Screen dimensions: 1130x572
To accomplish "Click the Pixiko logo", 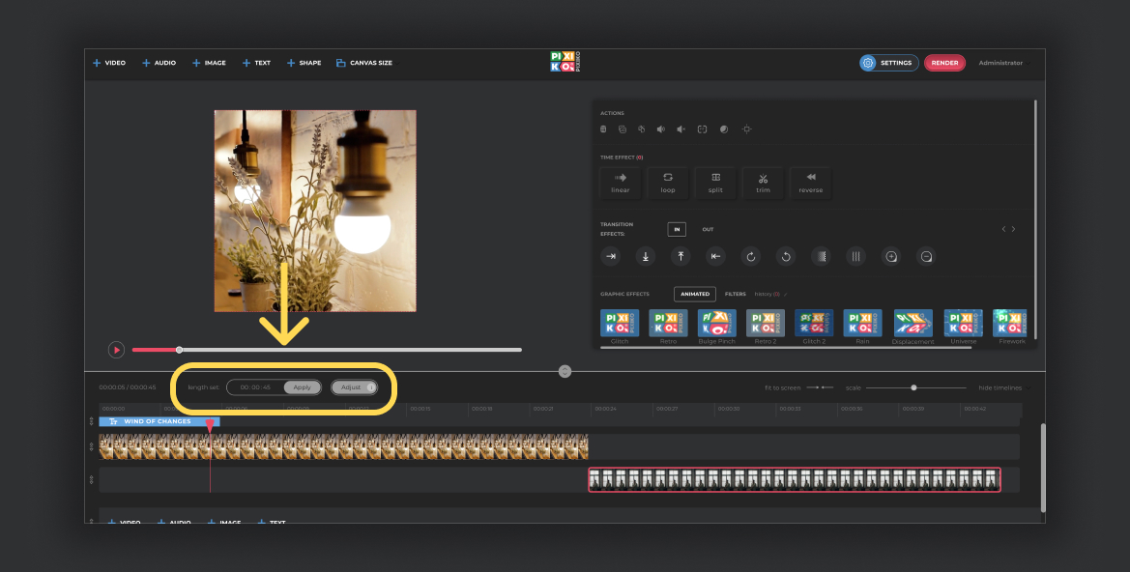I will pos(565,62).
